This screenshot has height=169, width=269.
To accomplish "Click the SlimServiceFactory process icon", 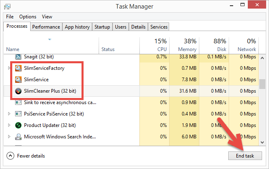I will tap(18, 68).
